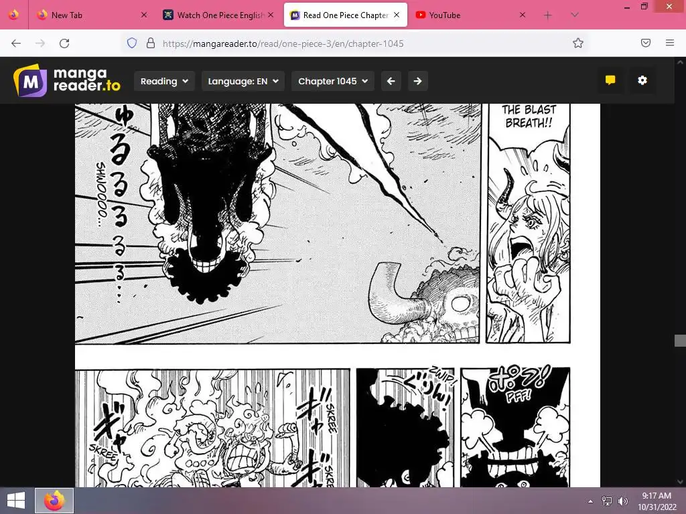Open the taskbar clock and date
This screenshot has height=514, width=686.
point(657,501)
